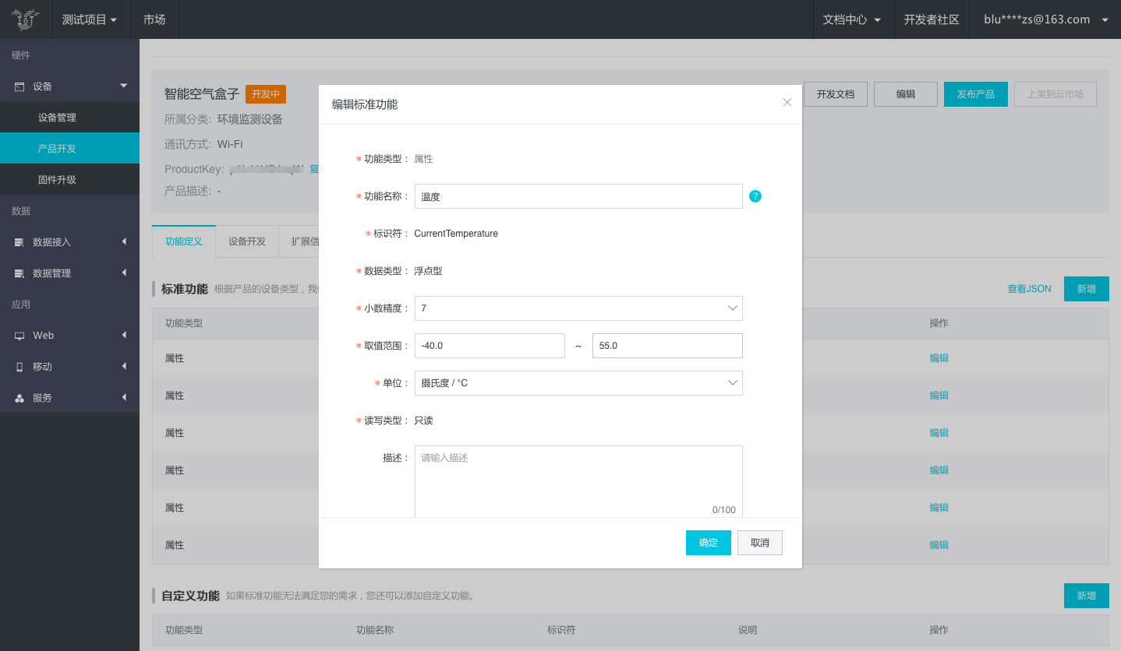Select 产品开发 in sidebar
1121x651 pixels.
click(69, 148)
